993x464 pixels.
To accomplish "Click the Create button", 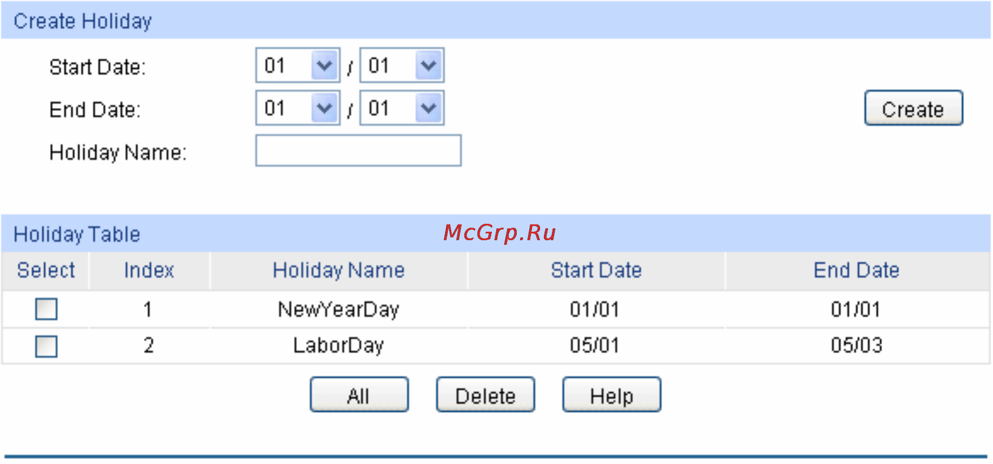I will pyautogui.click(x=913, y=108).
